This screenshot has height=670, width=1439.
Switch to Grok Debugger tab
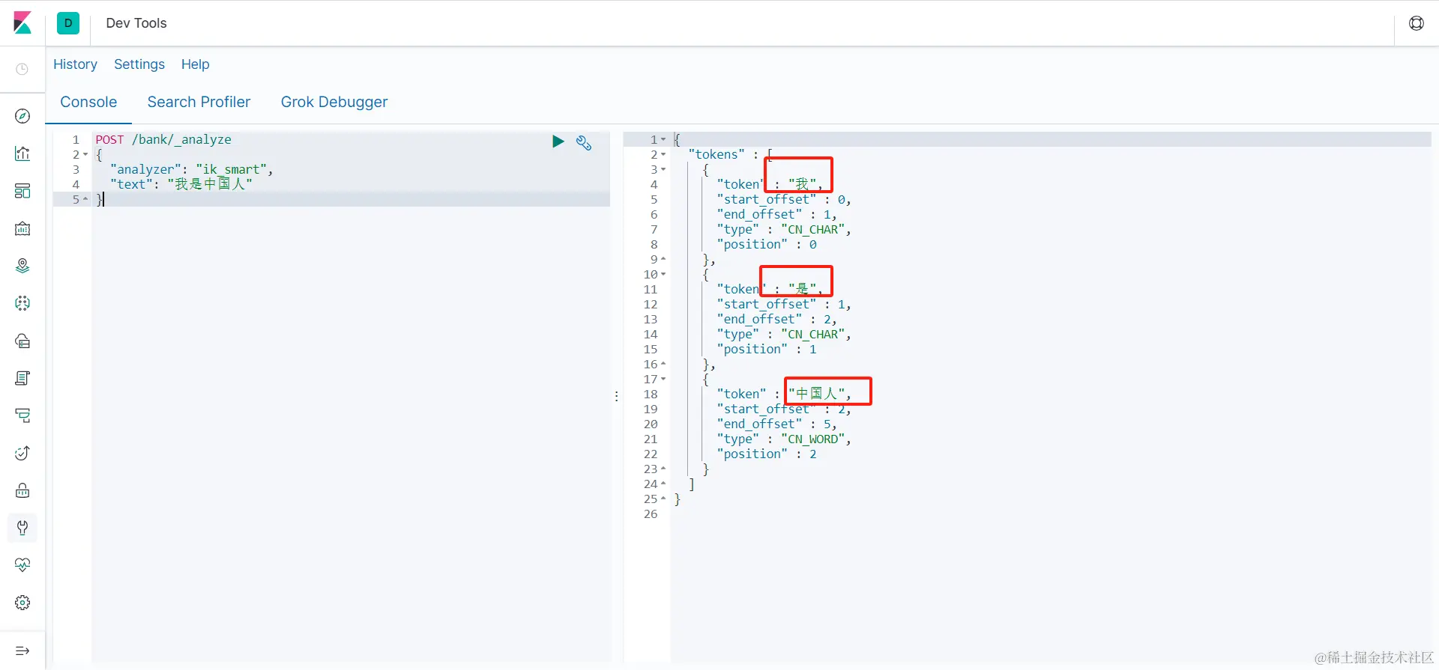(334, 102)
